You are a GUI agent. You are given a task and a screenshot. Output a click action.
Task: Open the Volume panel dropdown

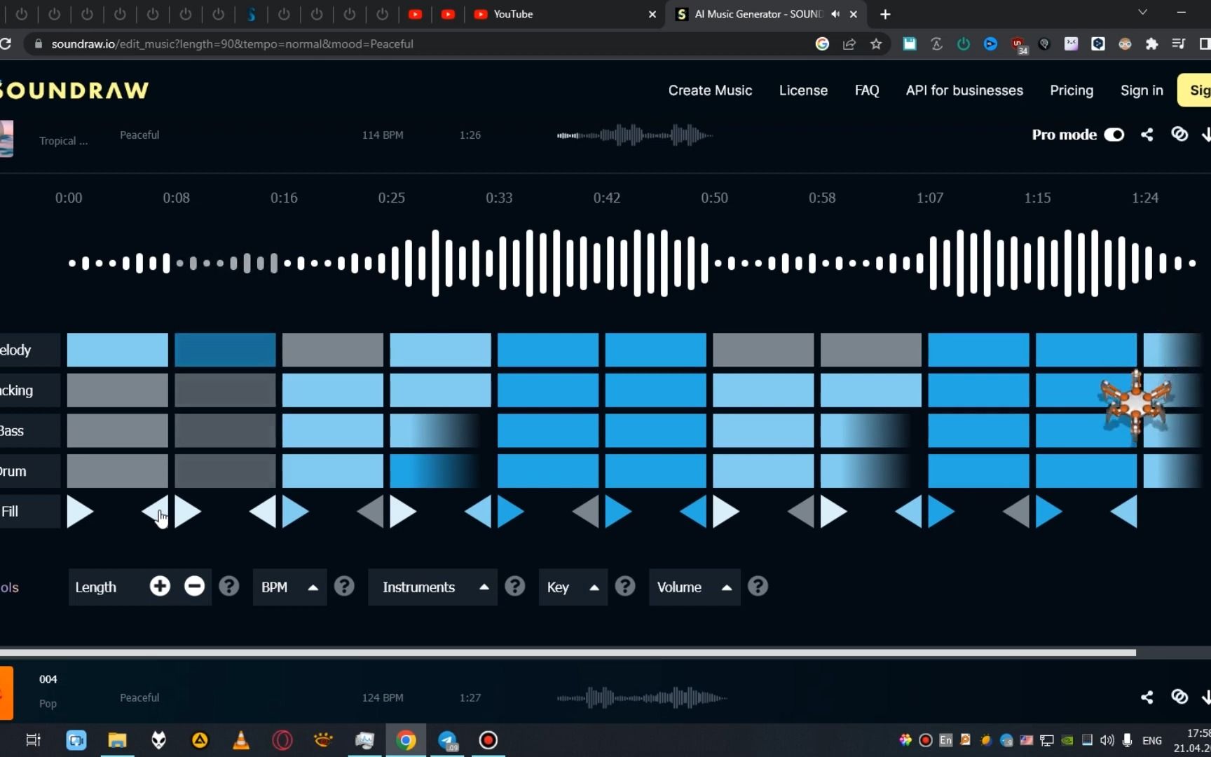pos(727,587)
